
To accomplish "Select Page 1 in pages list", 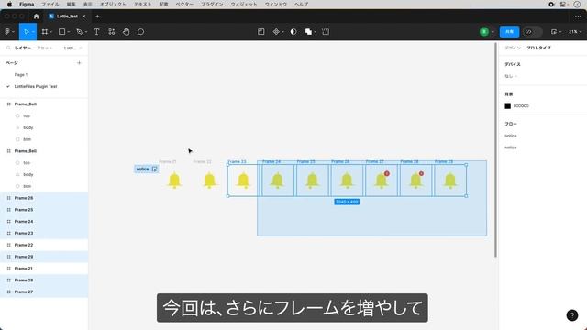I will click(x=20, y=75).
